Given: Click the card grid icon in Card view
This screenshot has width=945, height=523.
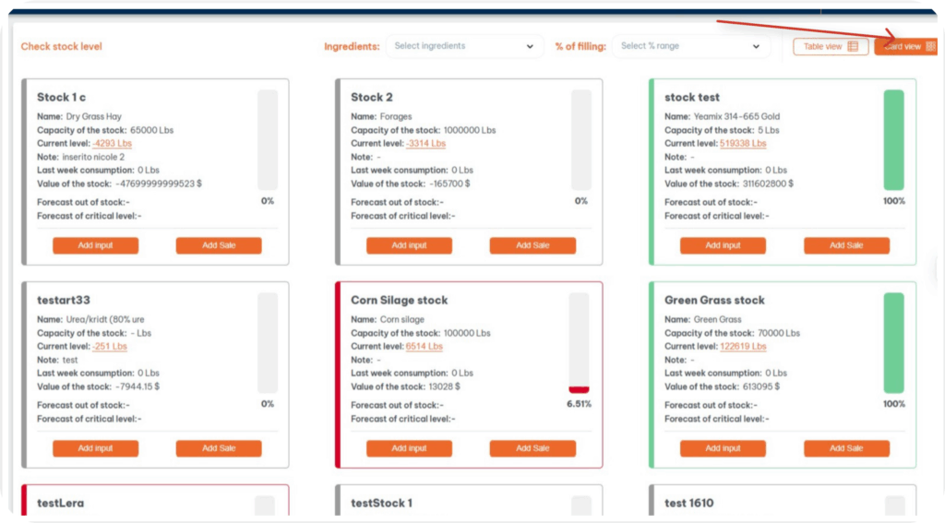Looking at the screenshot, I should [x=929, y=46].
